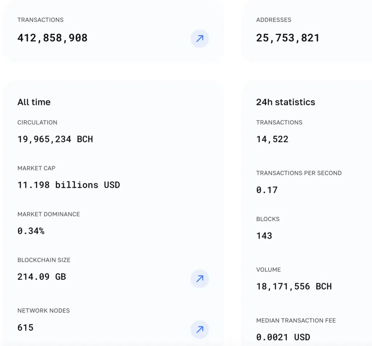
Task: Click the market cap 11.198 billions USD
Action: click(69, 185)
